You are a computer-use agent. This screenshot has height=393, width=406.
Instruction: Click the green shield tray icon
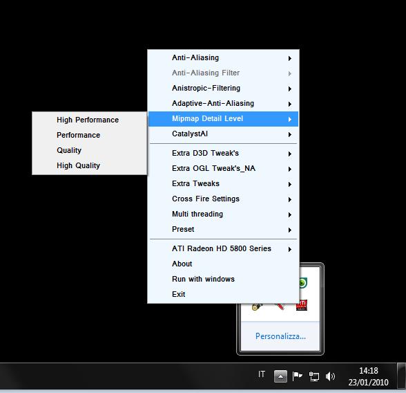coord(303,283)
